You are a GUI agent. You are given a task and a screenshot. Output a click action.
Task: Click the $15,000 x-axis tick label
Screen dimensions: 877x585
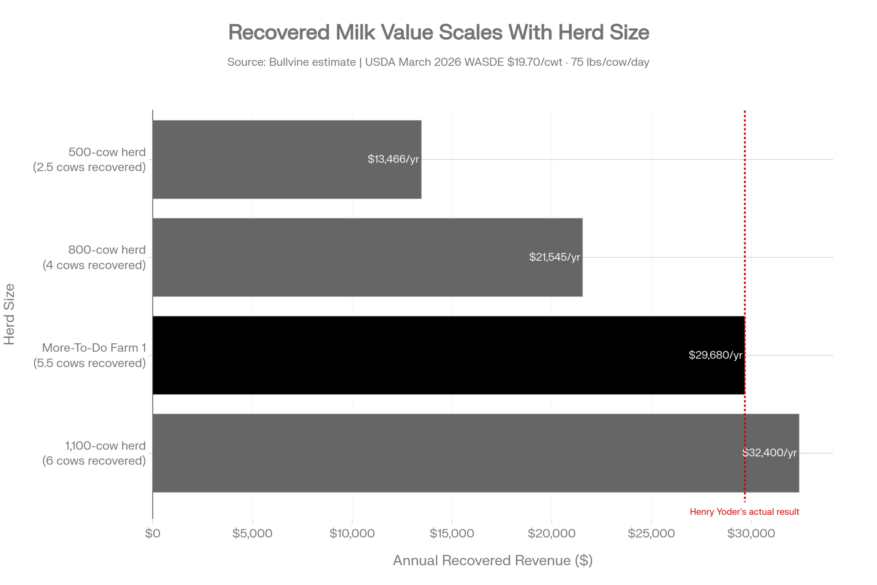[452, 533]
